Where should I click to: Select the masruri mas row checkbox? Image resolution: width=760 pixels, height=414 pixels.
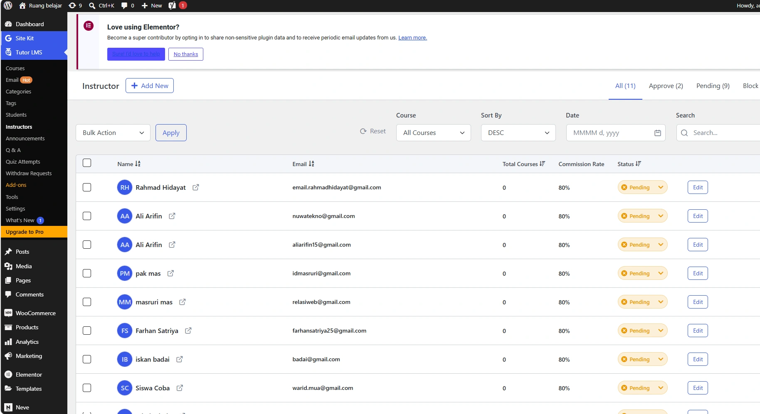tap(87, 302)
